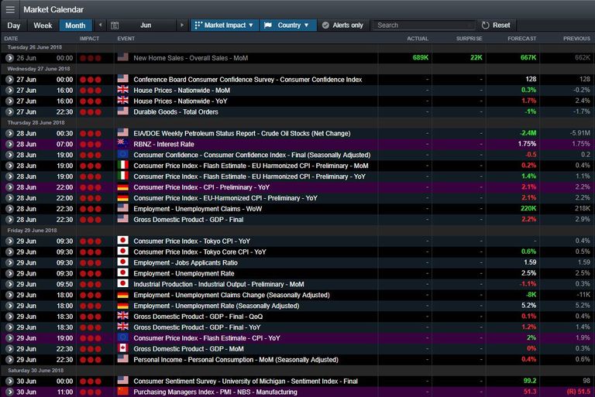Image resolution: width=595 pixels, height=397 pixels.
Task: Sort by the FORECAST column header
Action: click(x=521, y=38)
